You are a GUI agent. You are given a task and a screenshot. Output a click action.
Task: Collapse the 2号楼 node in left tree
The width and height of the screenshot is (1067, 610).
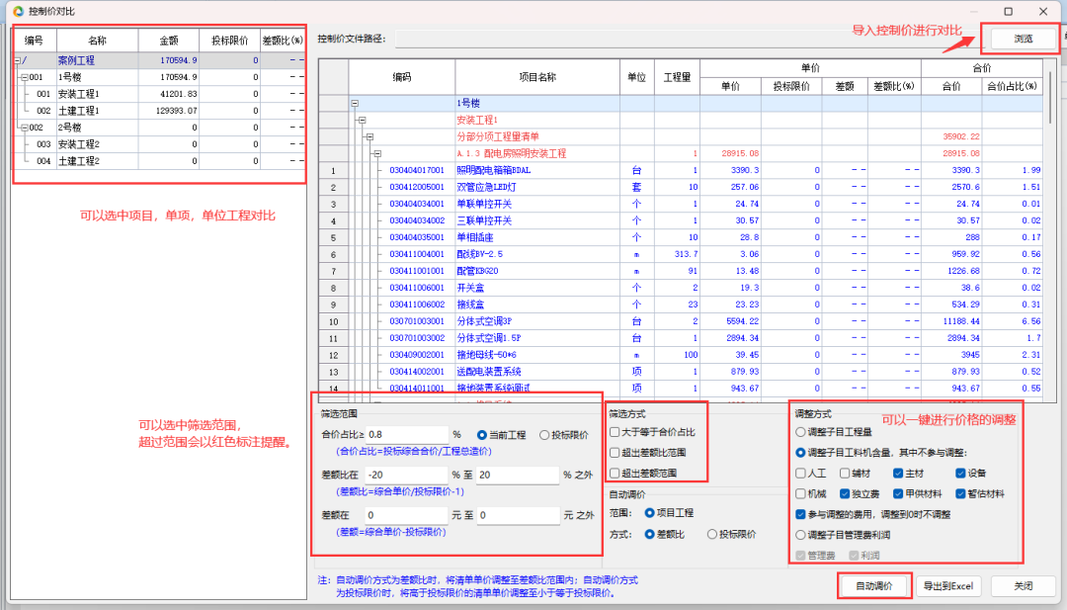coord(24,128)
